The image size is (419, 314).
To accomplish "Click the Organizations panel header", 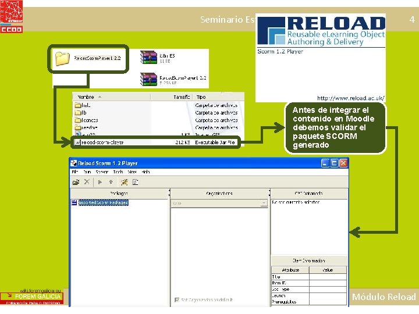I will tap(219, 193).
